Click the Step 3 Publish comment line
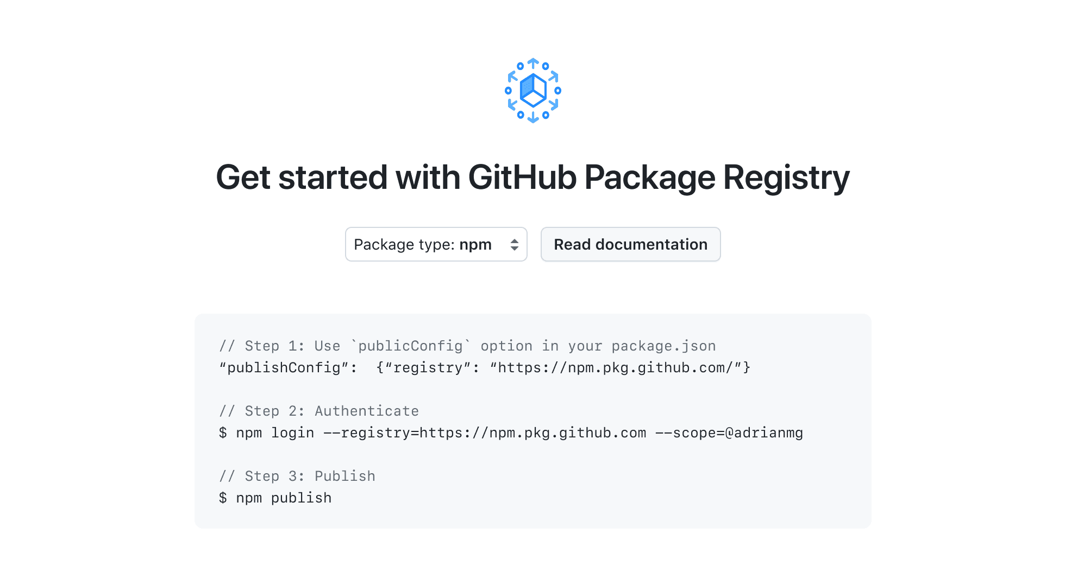This screenshot has height=585, width=1065. 297,476
